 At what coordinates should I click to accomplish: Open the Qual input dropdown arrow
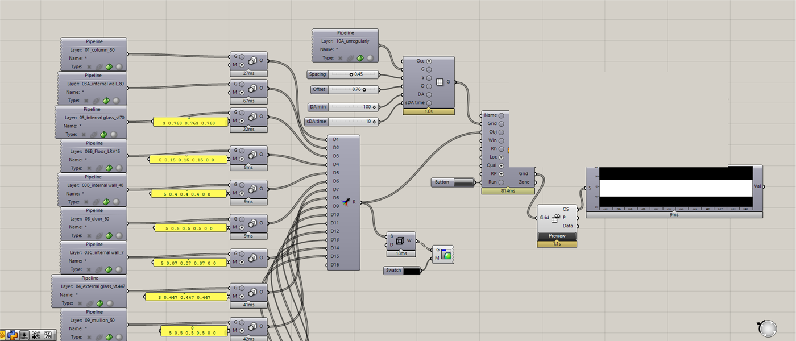pyautogui.click(x=501, y=165)
